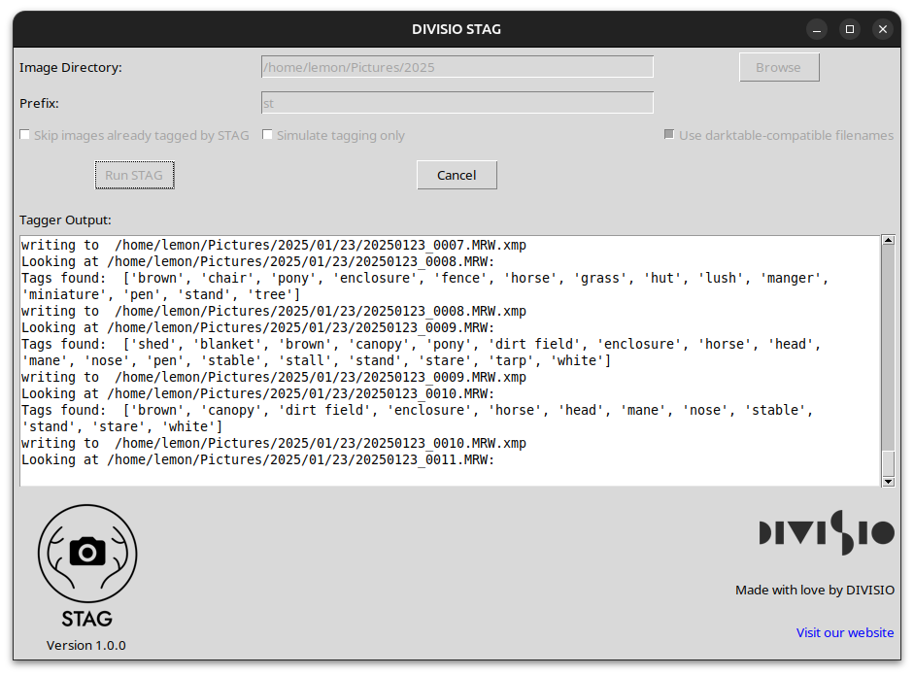Click the line Looking at 20250123_0010.MRW
This screenshot has height=676, width=914.
[257, 394]
